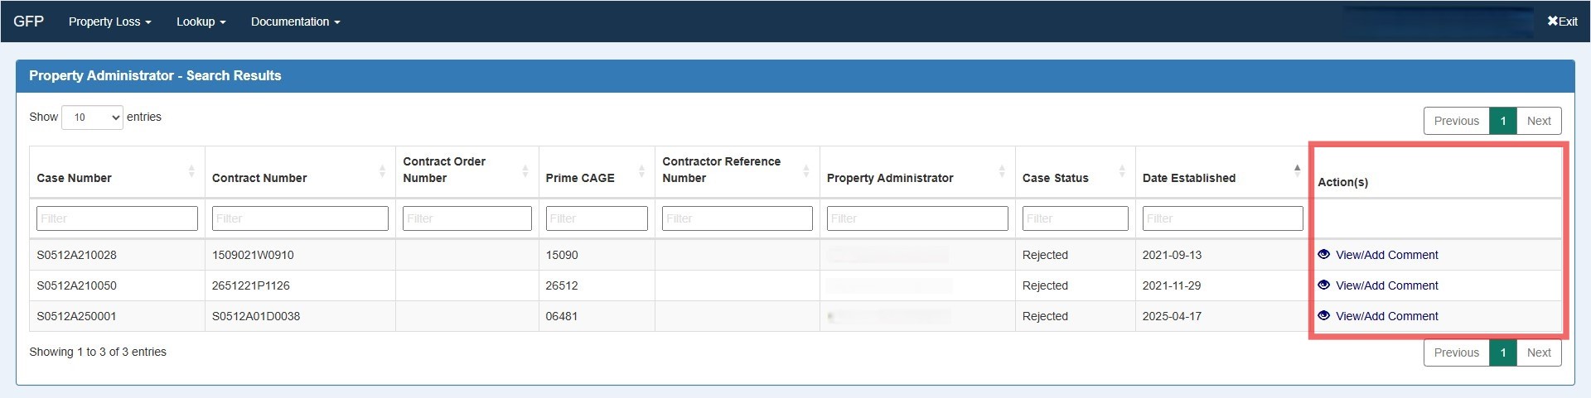1591x398 pixels.
Task: Click contract number 1509021W0910
Action: tap(253, 255)
